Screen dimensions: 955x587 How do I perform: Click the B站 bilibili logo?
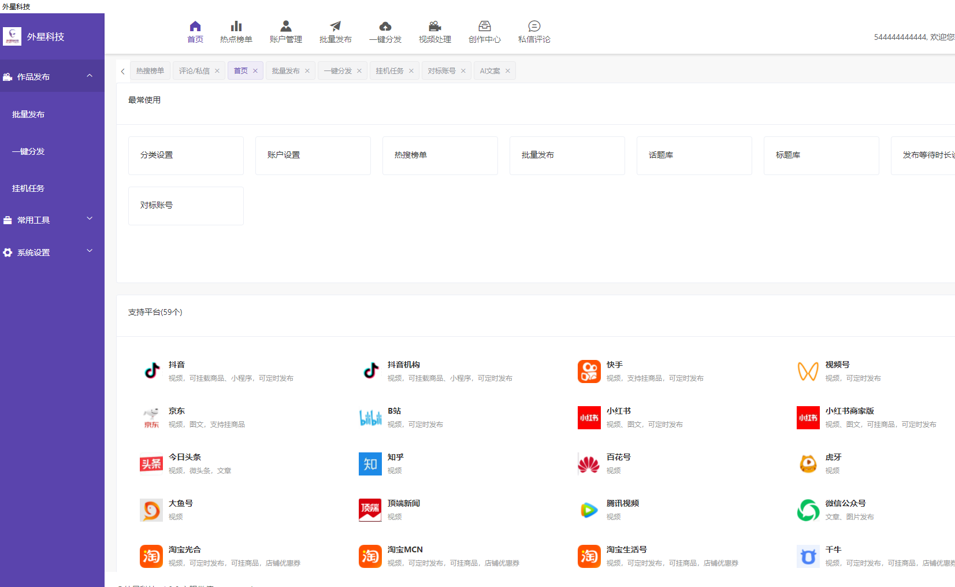tap(370, 417)
